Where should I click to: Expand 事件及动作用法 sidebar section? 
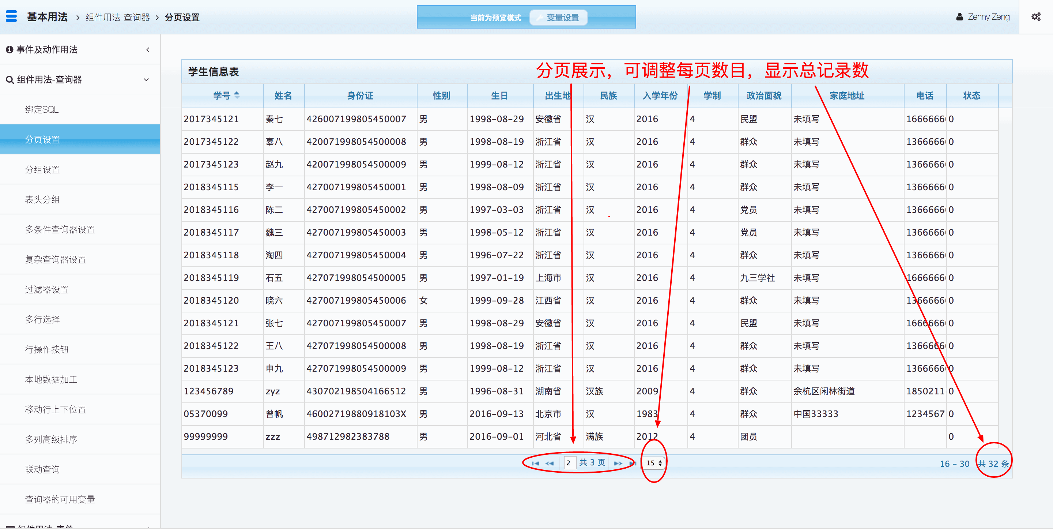pos(148,50)
